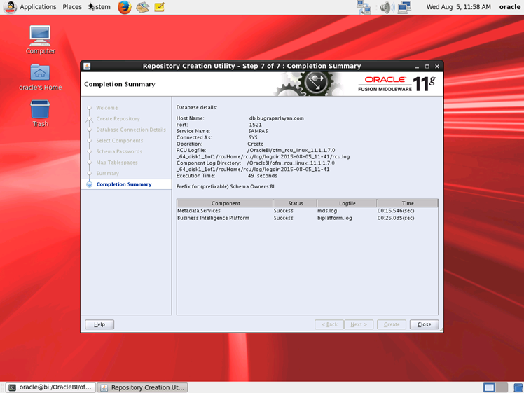Select the Create Repository step

tap(118, 119)
